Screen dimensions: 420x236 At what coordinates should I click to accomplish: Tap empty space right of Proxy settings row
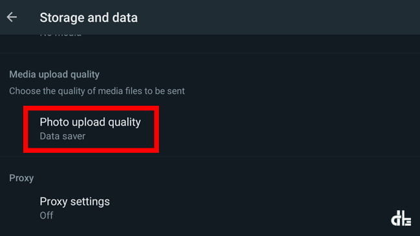(x=262, y=208)
